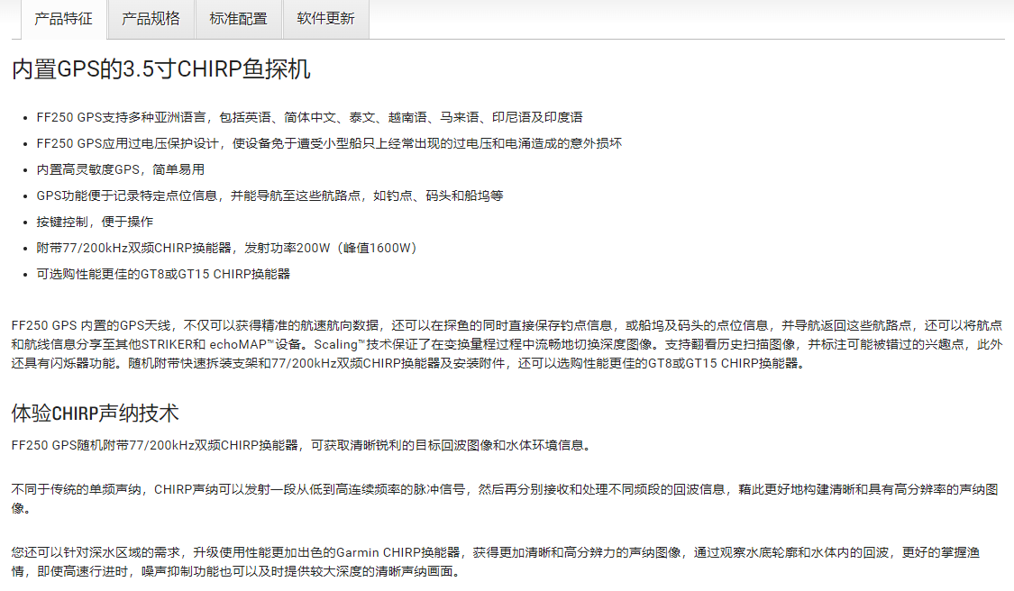Image resolution: width=1014 pixels, height=591 pixels.
Task: Click the paragraph starting FF250 GPS 内置的GPS天线
Action: [x=507, y=344]
